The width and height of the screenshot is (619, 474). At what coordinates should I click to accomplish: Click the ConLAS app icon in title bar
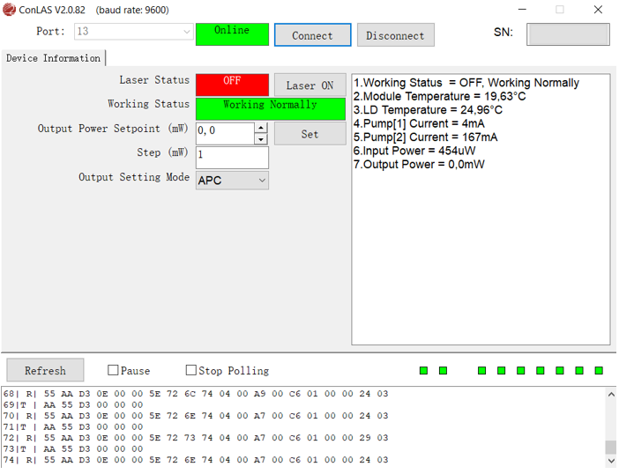(10, 10)
